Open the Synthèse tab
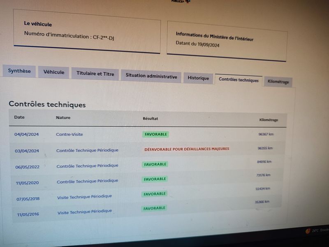Screen dimensions: 329x247 click(19, 71)
